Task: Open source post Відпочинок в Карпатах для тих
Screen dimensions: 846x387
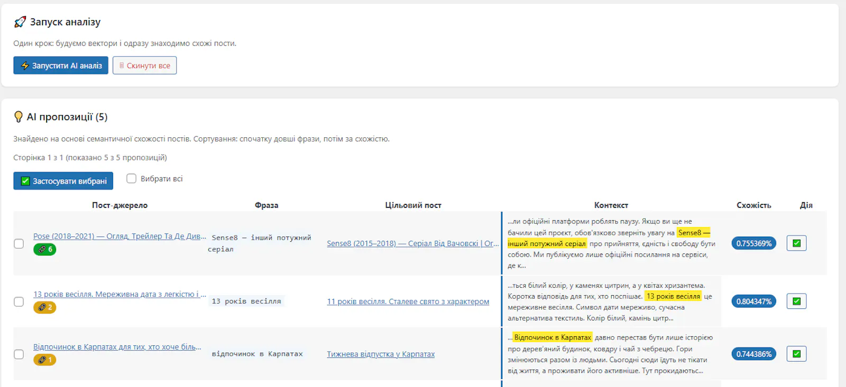Action: [x=117, y=347]
